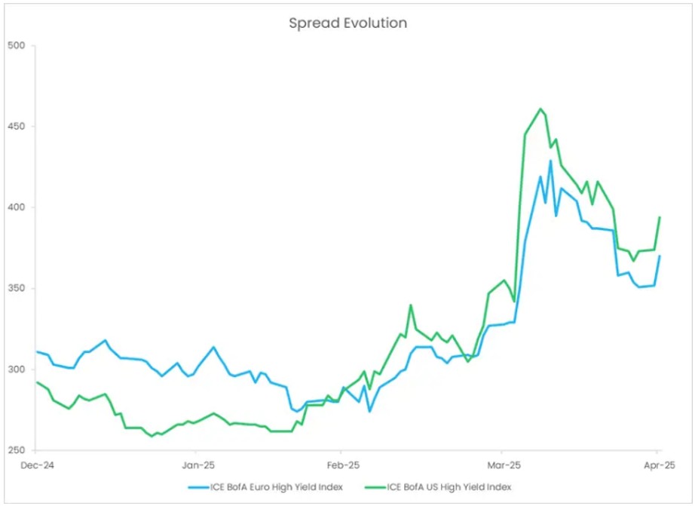The width and height of the screenshot is (695, 506).
Task: Click the green legend line swatch
Action: pyautogui.click(x=374, y=486)
